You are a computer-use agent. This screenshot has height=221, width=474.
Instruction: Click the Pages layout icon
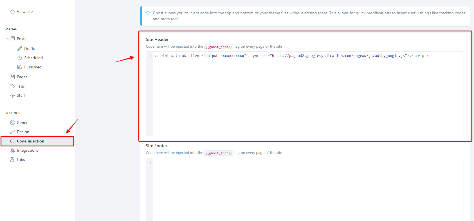tap(12, 77)
